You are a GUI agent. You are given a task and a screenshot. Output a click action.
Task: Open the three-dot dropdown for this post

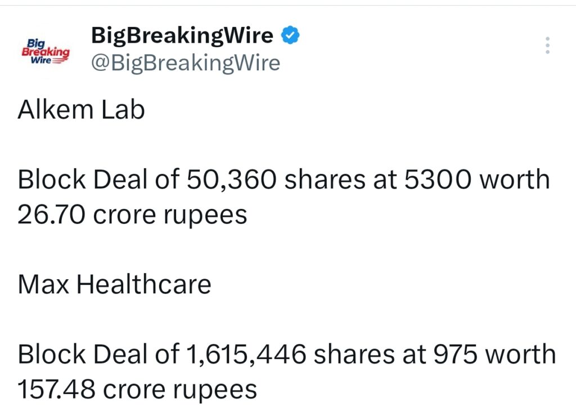pos(547,46)
